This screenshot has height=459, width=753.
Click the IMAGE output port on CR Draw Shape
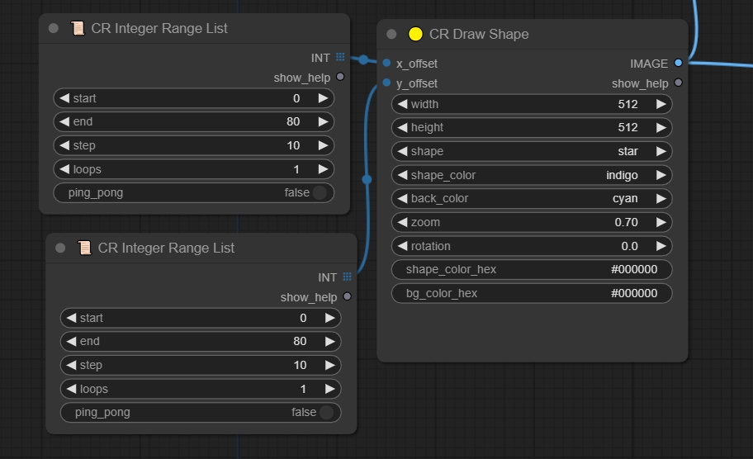[x=679, y=63]
